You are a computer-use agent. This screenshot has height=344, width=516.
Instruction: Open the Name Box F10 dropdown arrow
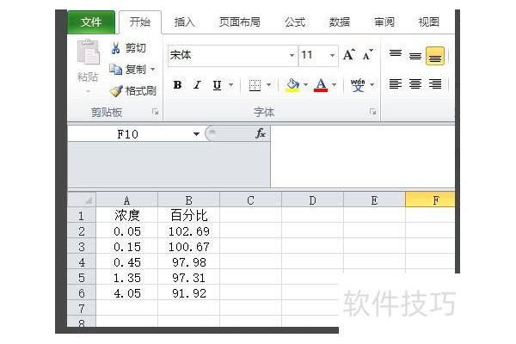tap(196, 134)
